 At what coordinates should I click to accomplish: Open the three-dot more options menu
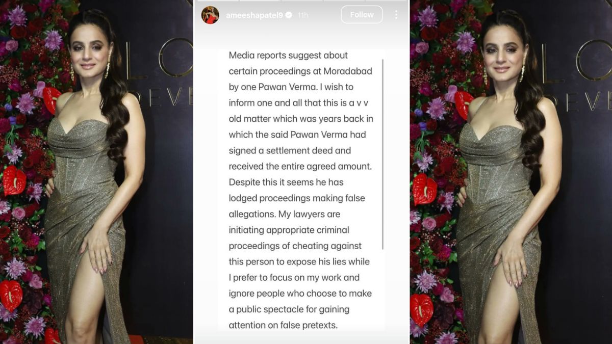point(396,15)
